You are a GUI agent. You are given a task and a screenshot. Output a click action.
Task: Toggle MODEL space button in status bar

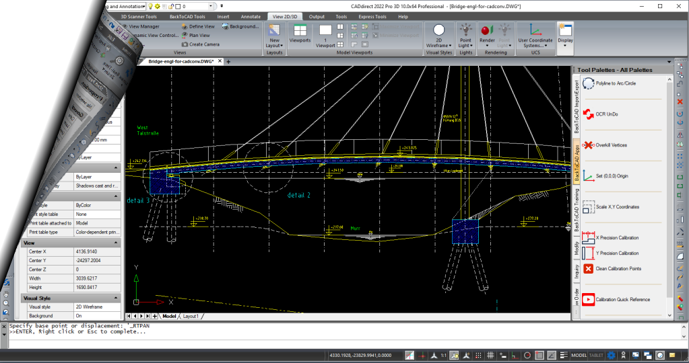point(579,355)
